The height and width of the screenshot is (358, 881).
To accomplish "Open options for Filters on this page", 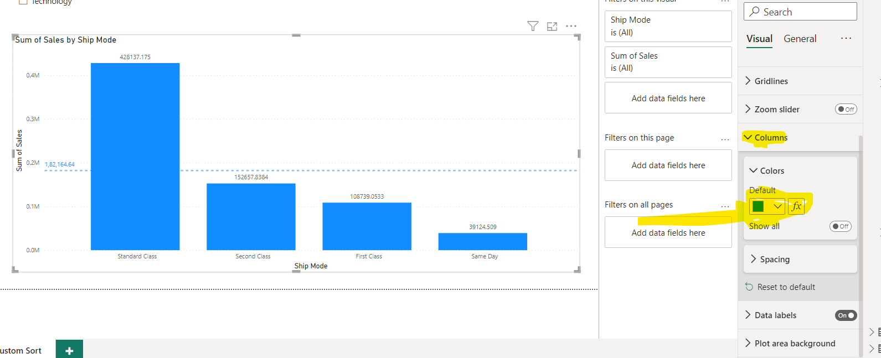I will [725, 140].
